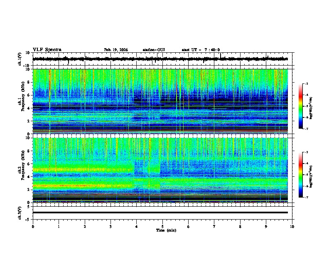Click the ch.1 "Frequency (kHz)" axis label
This screenshot has width=329, height=254.
(23, 97)
